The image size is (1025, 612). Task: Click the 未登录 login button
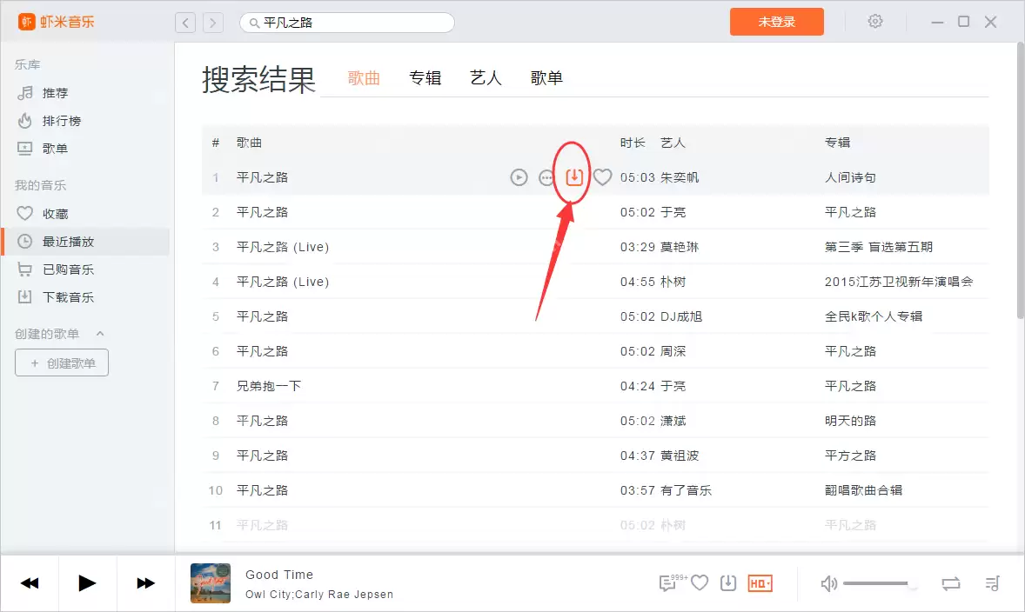tap(776, 21)
